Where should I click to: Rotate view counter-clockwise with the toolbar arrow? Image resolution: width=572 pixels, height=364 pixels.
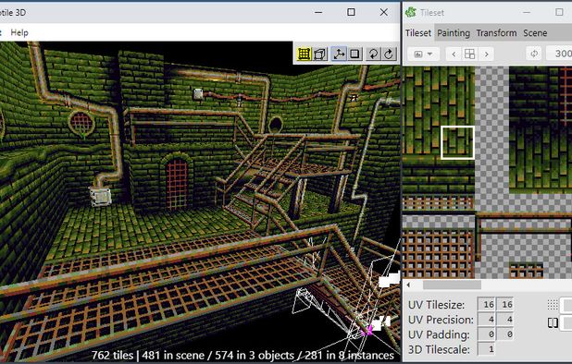(373, 54)
